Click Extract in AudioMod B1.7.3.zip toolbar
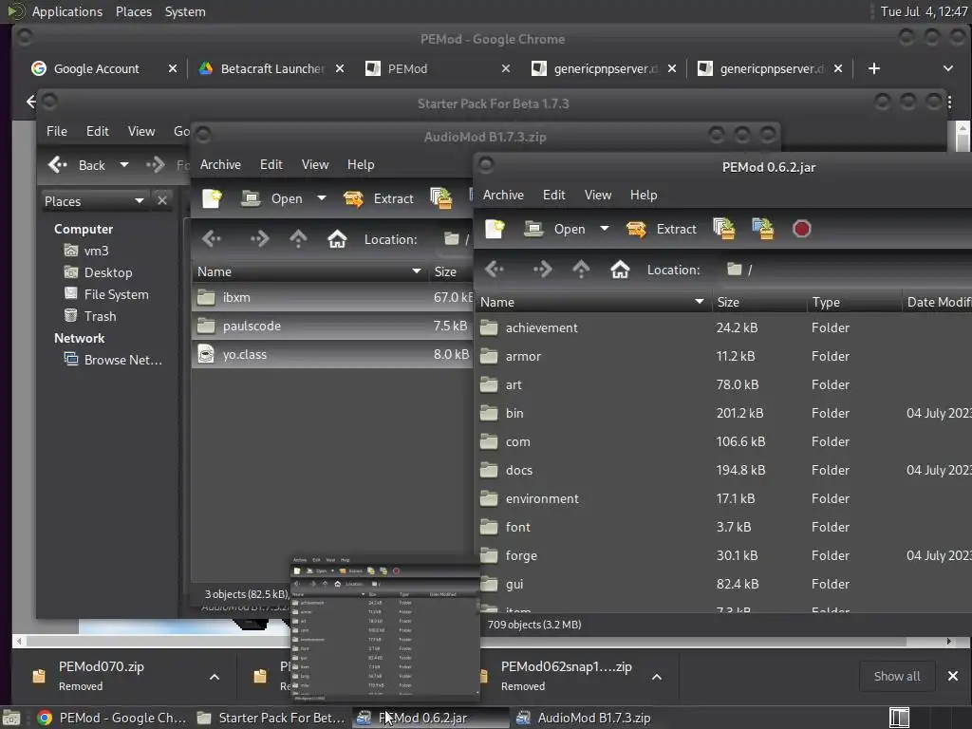This screenshot has width=972, height=729. click(378, 198)
